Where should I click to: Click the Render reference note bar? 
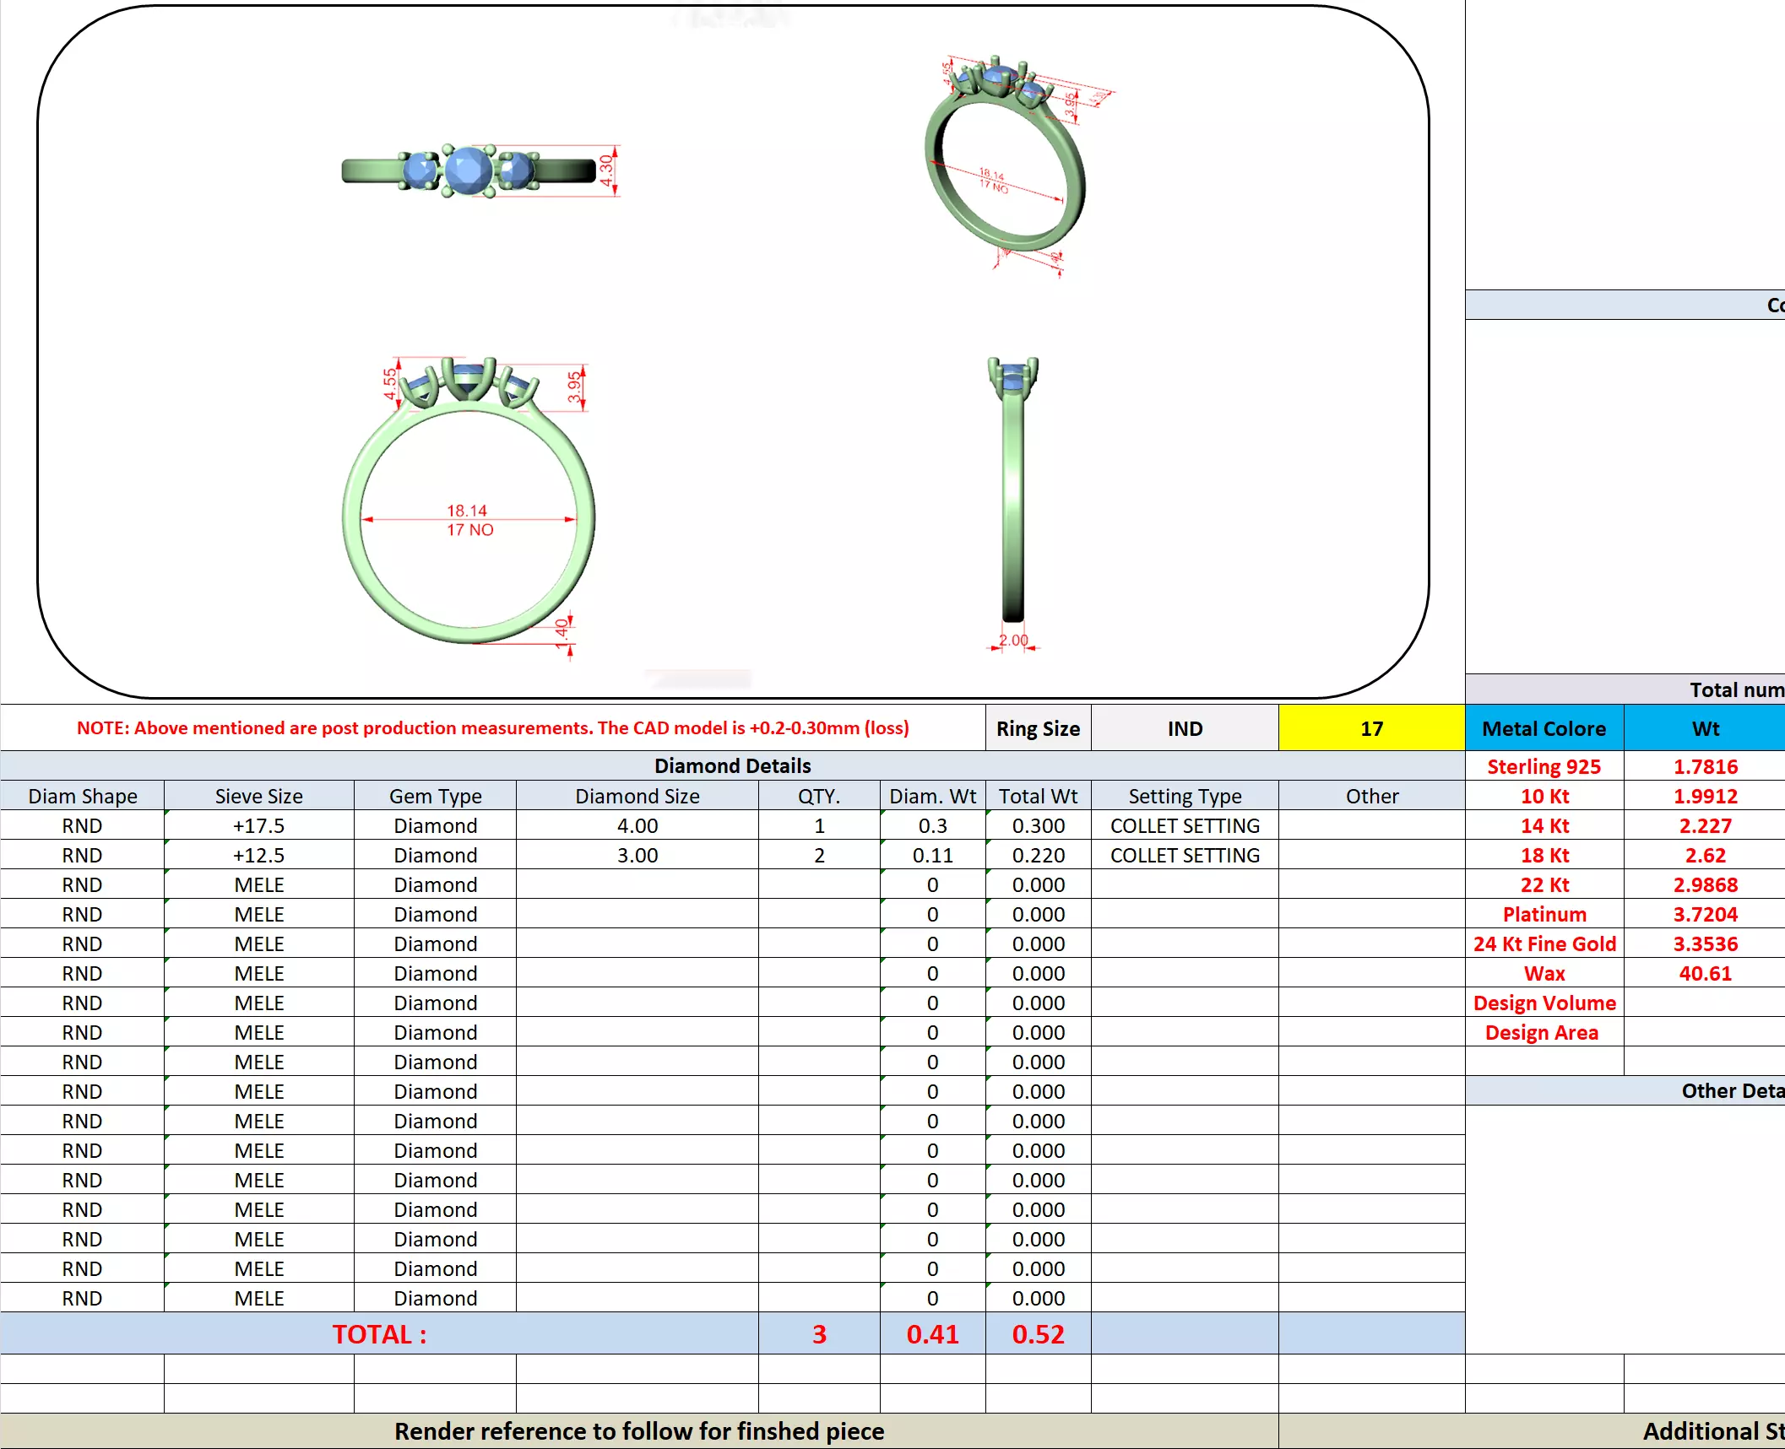pyautogui.click(x=638, y=1431)
